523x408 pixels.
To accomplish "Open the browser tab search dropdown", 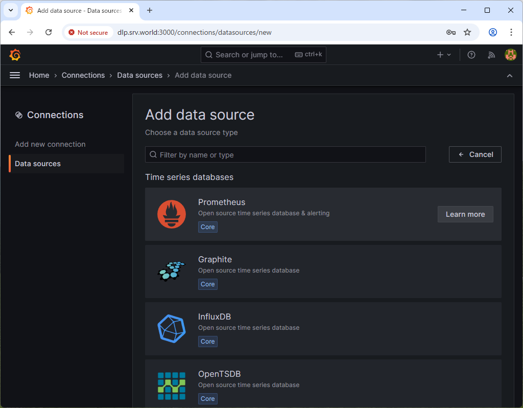I will (11, 10).
